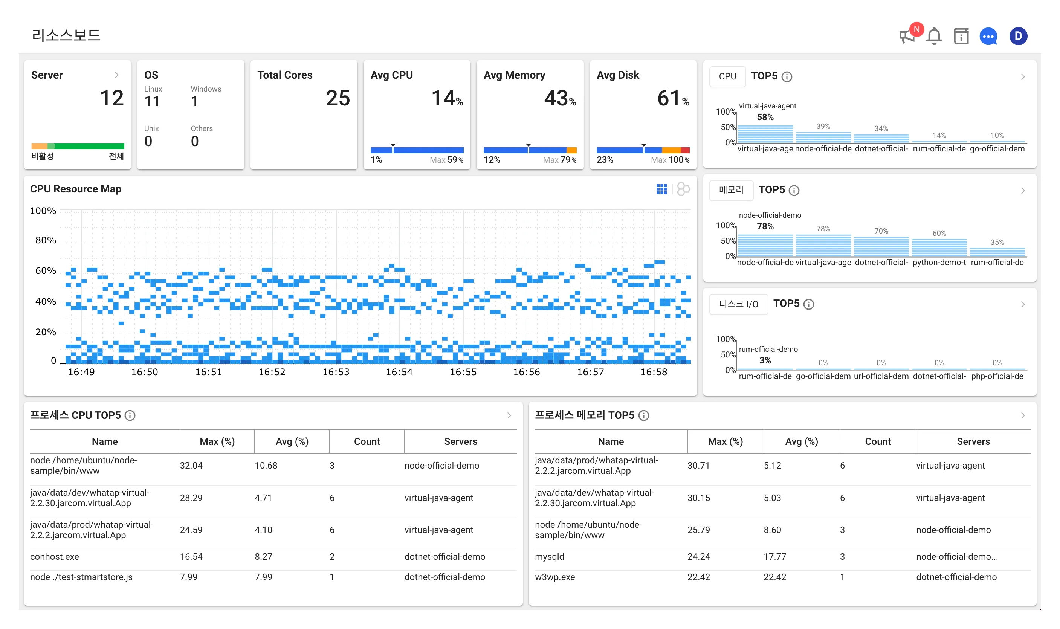Click info icon next to CPU TOP5

(x=787, y=77)
